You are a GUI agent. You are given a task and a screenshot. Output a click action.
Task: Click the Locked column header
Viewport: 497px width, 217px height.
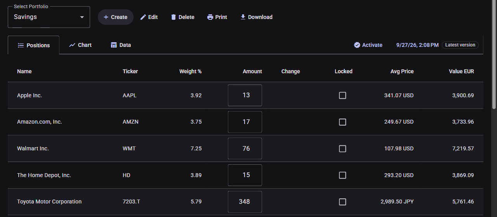[344, 71]
